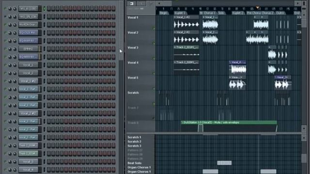Select the Scratch 3 pattern row
310x174 pixels.
[x=134, y=146]
